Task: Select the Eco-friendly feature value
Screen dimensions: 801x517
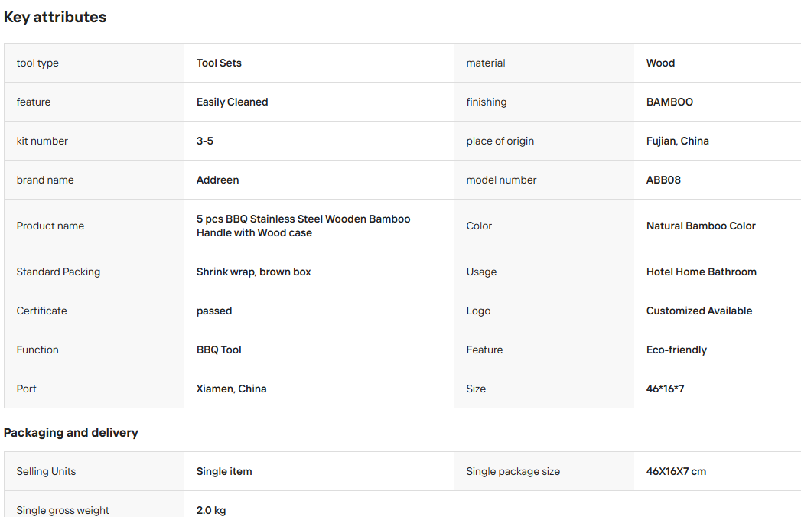Action: click(x=676, y=350)
